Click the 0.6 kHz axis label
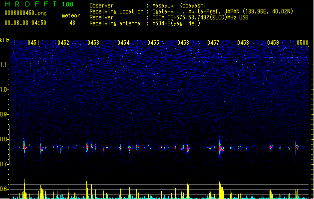The image size is (314, 199). [4, 189]
